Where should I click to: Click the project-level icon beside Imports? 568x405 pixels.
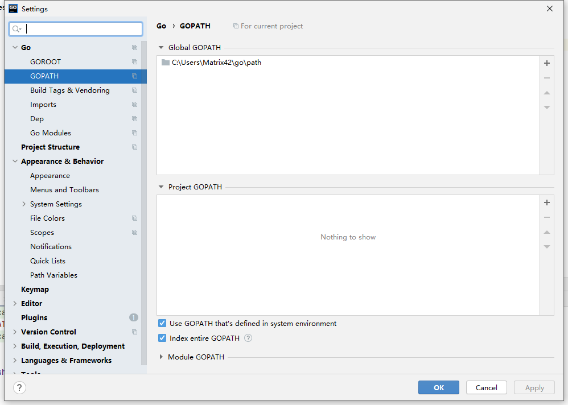point(135,105)
